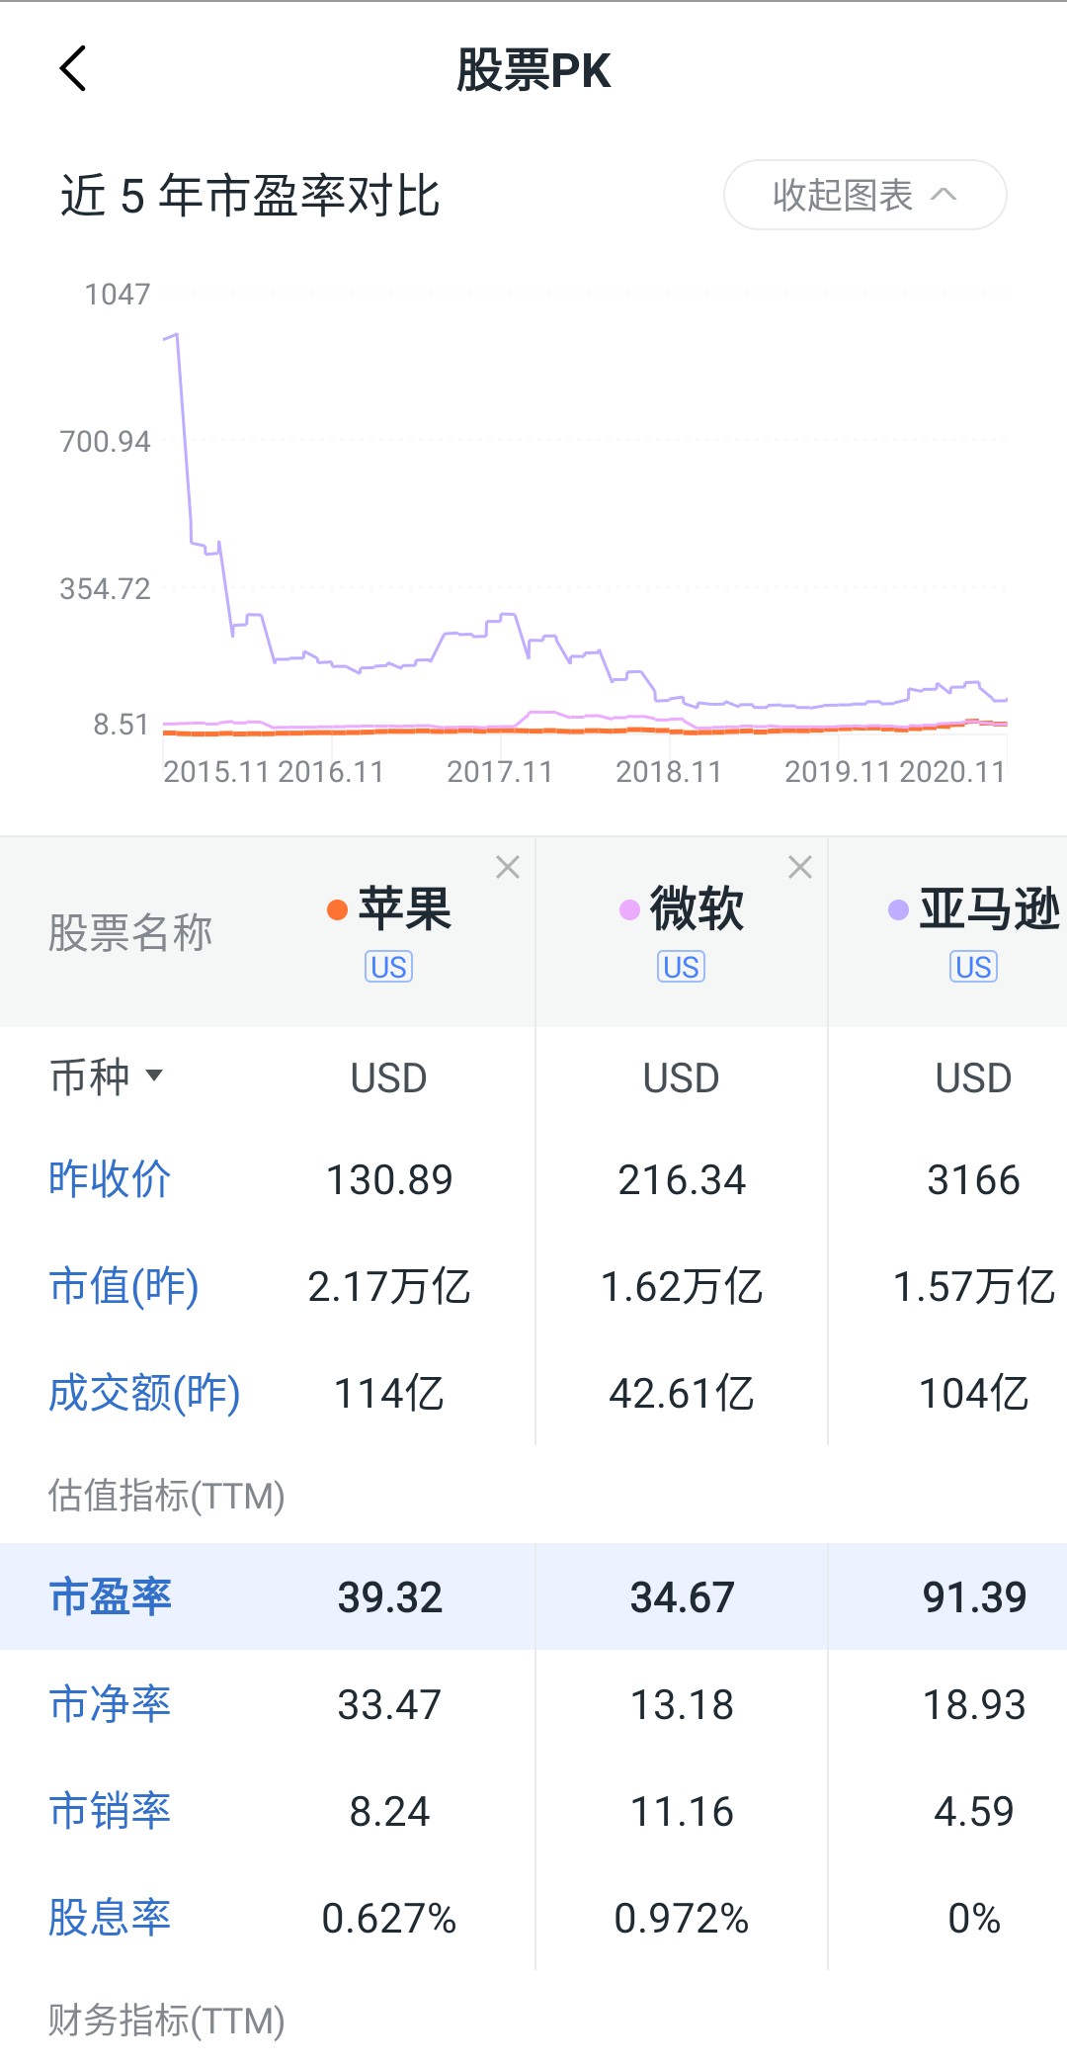Screen dimensions: 1067x2066
Task: Tap the US tag under 微软
Action: [x=681, y=967]
